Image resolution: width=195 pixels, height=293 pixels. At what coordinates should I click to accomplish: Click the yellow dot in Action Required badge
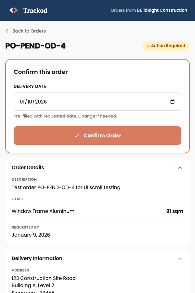148,46
